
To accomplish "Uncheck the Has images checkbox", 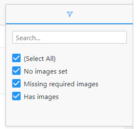I will [17, 96].
